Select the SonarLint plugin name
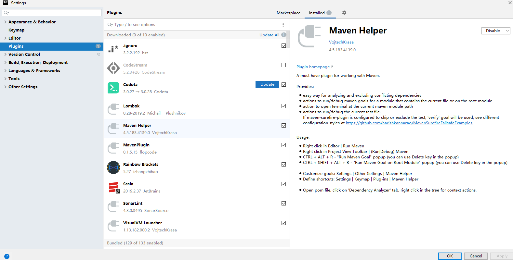This screenshot has height=260, width=513. point(133,204)
